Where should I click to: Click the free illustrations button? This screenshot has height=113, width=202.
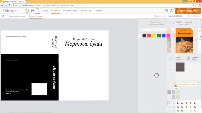pyautogui.click(x=183, y=84)
